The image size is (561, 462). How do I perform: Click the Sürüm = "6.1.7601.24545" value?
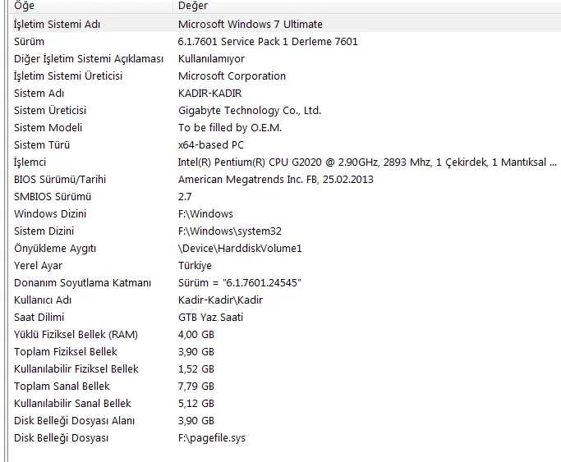tap(240, 282)
